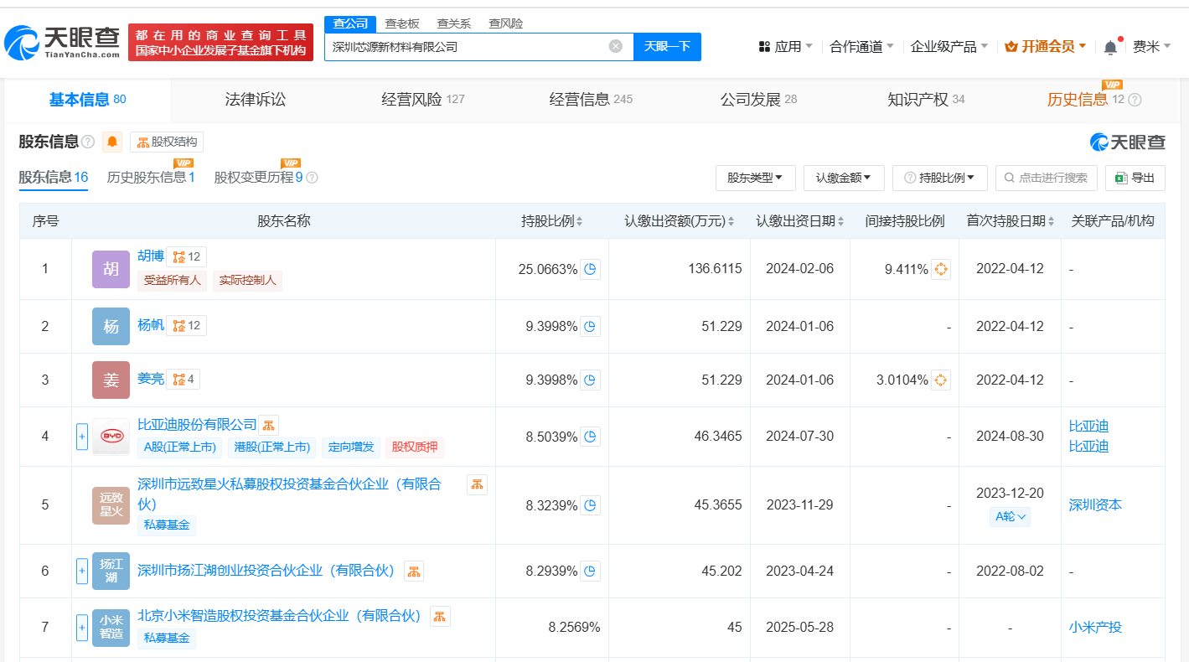1189x662 pixels.
Task: Switch to the 法律诉讼 tab
Action: [256, 100]
